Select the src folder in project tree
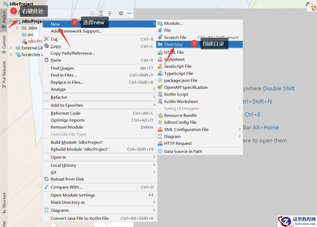This screenshot has height=227, width=317. [28, 34]
